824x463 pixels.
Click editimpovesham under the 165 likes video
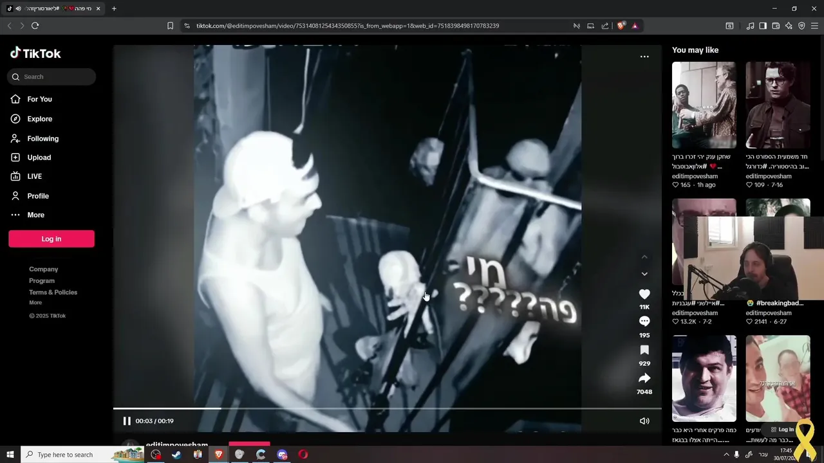(x=695, y=176)
